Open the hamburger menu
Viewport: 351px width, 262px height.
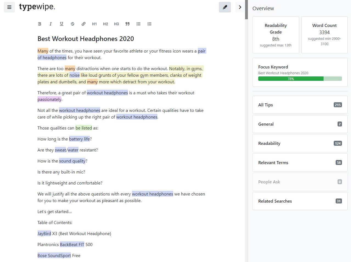(x=9, y=7)
